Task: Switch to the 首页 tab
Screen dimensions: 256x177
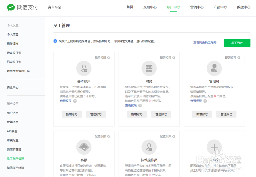Action: pyautogui.click(x=130, y=7)
